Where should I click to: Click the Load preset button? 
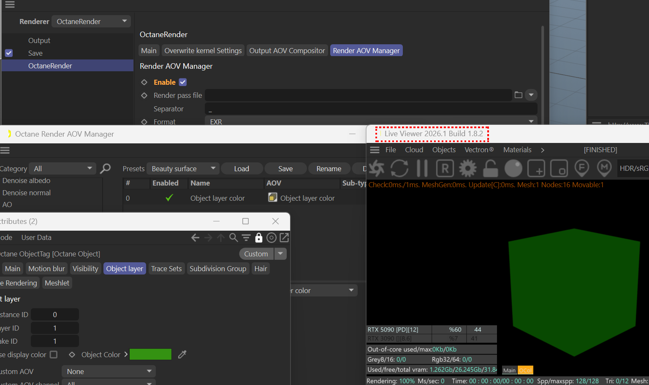pos(242,169)
